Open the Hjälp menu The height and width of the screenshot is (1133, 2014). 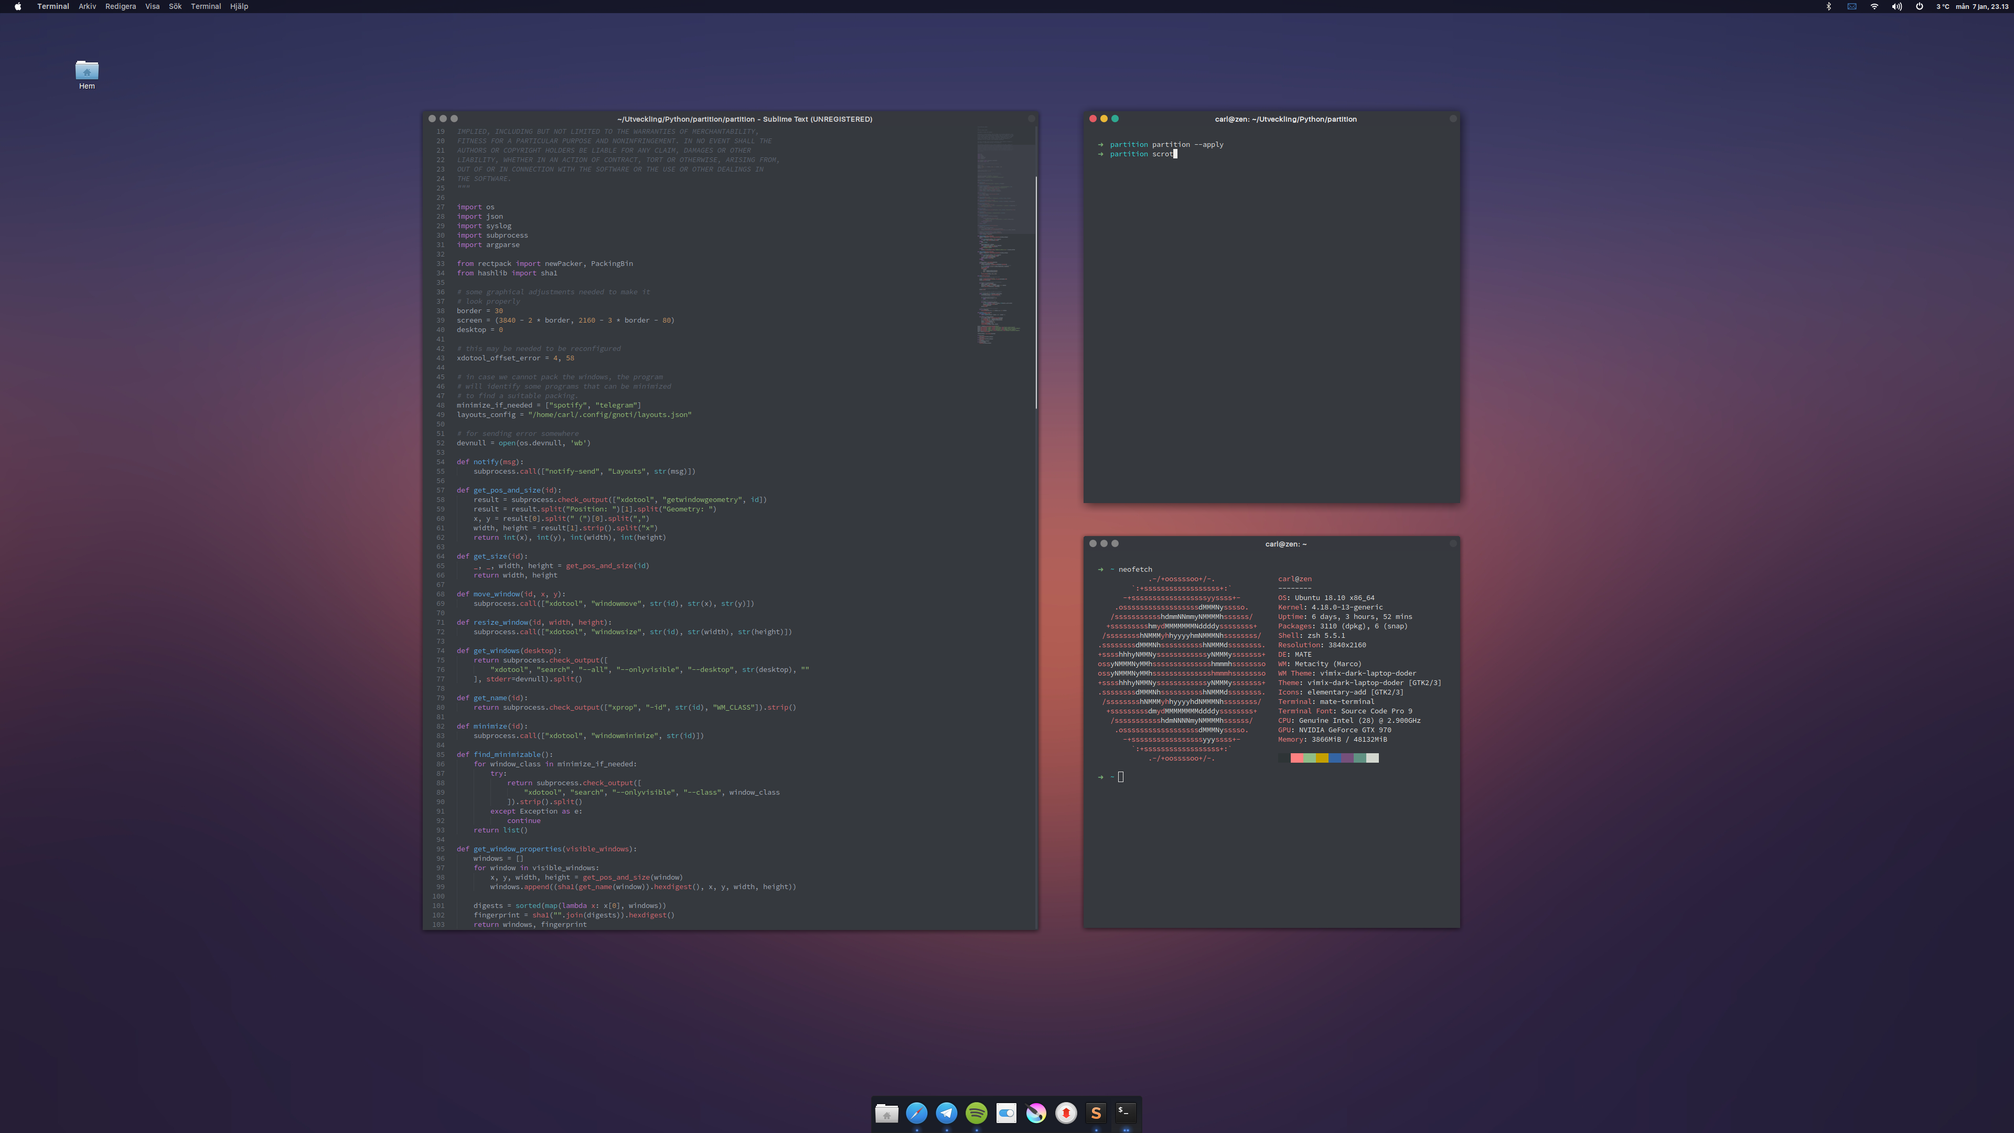pos(239,6)
